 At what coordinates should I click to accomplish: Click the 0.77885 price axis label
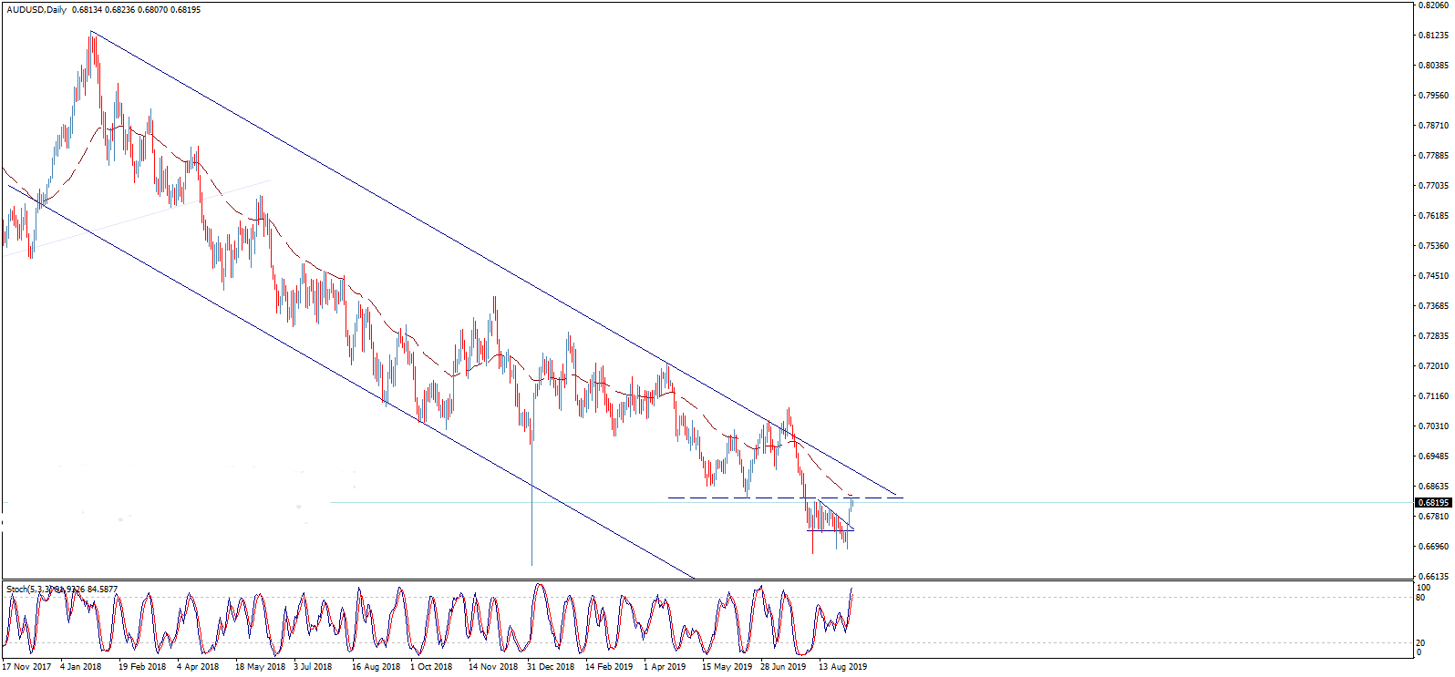1434,156
